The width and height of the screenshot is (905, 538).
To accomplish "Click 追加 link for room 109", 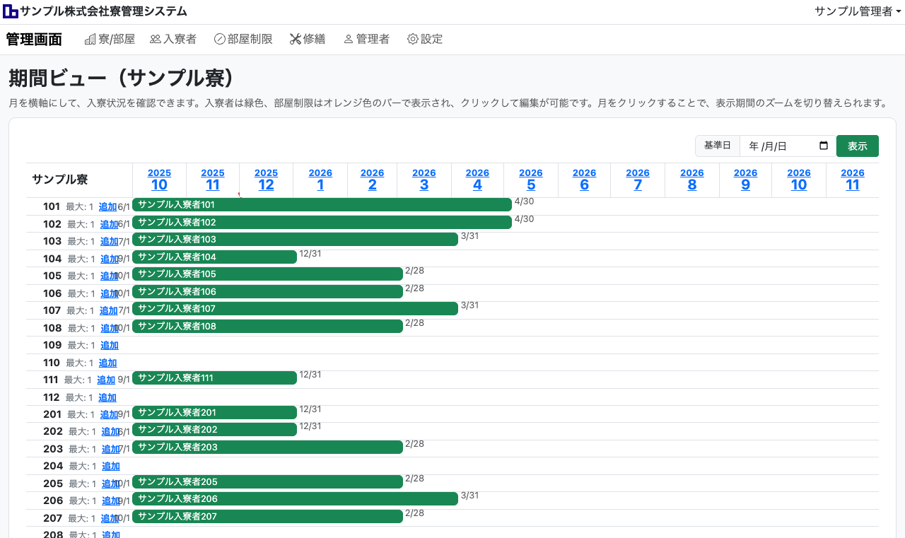I will (x=110, y=345).
